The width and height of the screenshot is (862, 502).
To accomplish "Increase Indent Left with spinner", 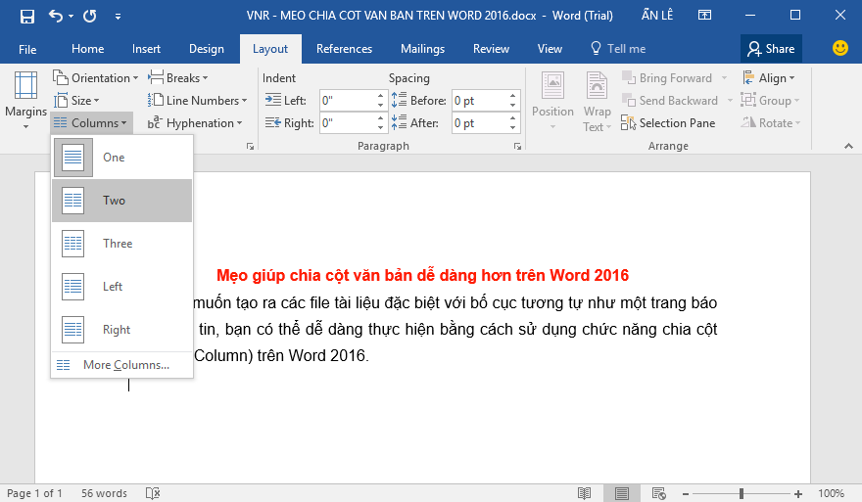I will 380,96.
